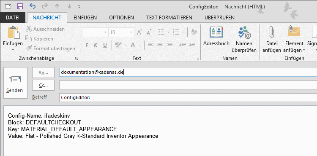This screenshot has width=317, height=156.
Task: Click the Value: Flat - Polished Gray line
Action: coord(83,136)
